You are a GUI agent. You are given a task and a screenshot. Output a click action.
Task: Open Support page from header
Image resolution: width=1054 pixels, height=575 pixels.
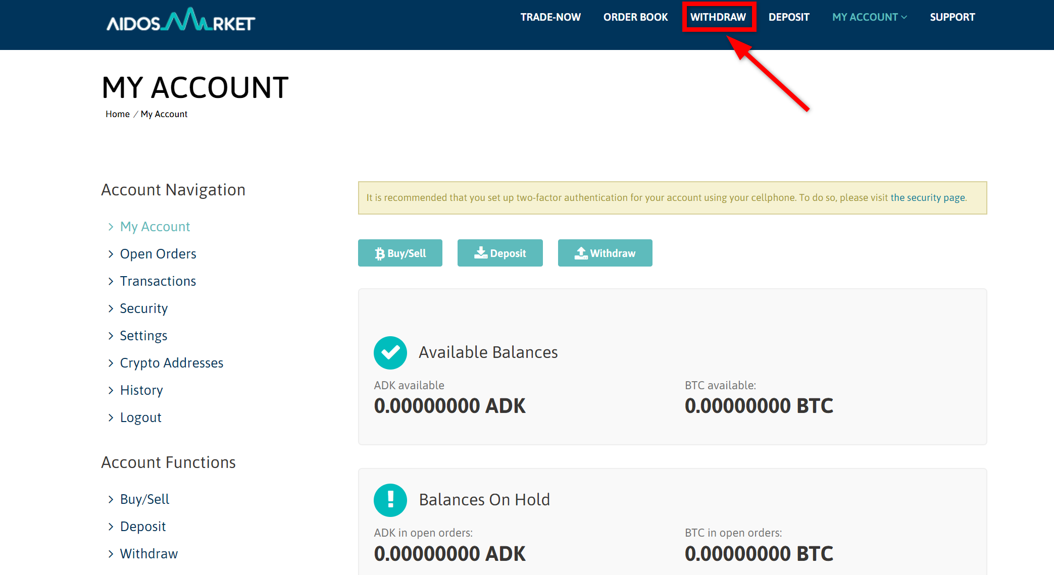[x=952, y=17]
